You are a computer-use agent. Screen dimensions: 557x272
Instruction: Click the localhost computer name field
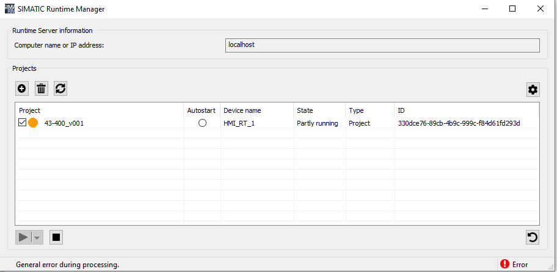382,45
